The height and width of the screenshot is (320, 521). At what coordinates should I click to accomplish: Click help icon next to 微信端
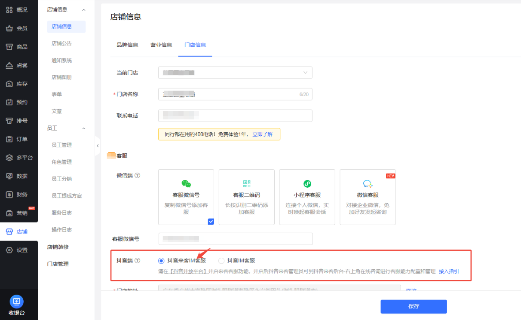(x=138, y=175)
